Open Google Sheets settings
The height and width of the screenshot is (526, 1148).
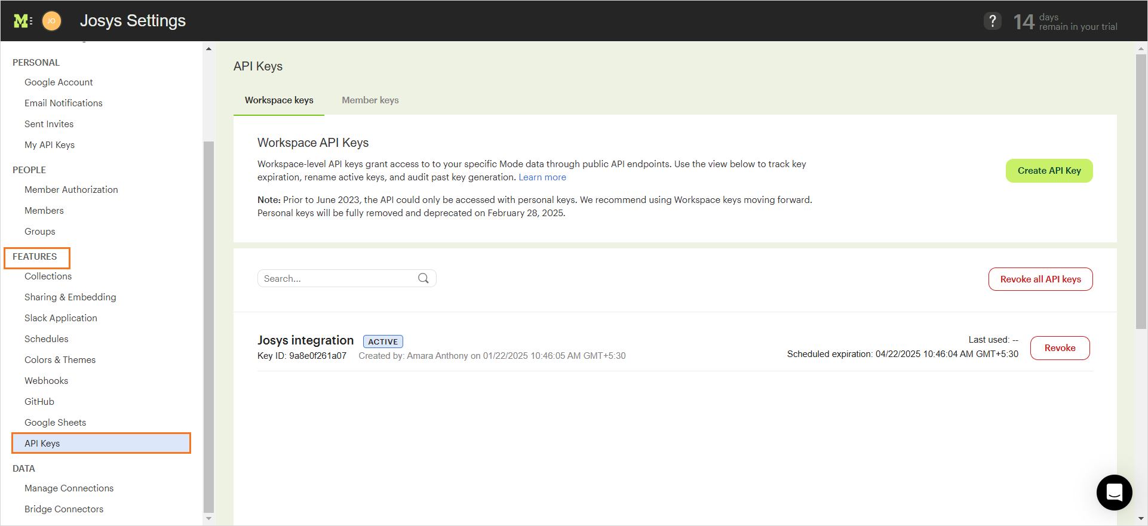point(55,423)
